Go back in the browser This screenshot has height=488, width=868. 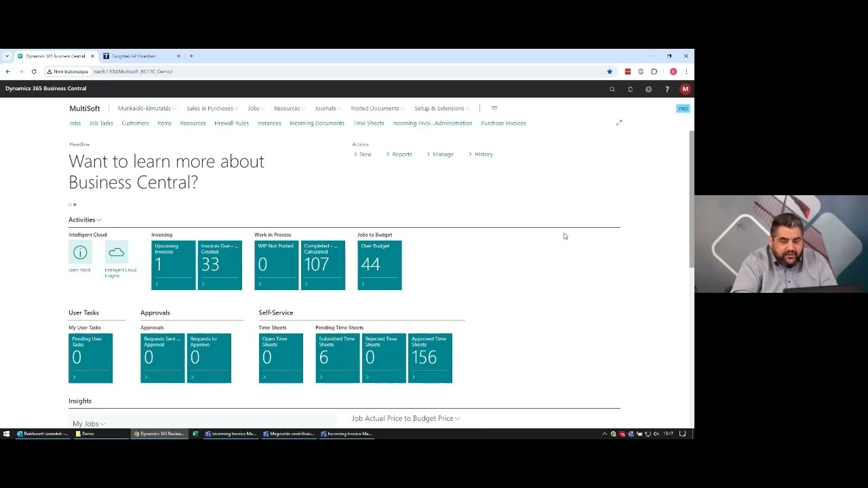click(7, 71)
